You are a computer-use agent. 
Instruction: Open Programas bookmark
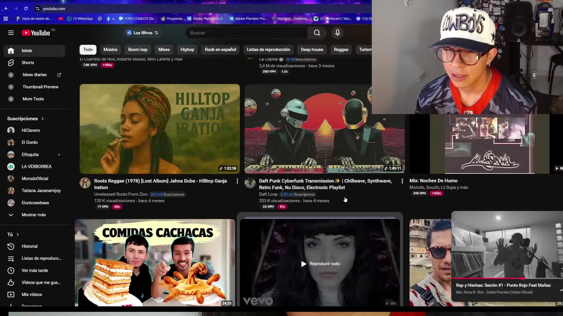tap(172, 18)
